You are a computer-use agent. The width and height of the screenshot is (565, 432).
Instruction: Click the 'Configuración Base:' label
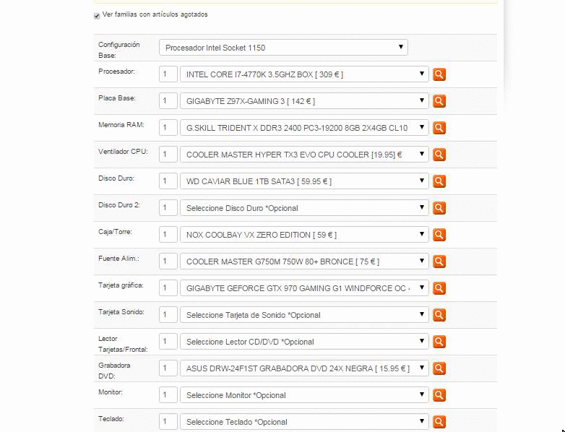click(x=119, y=50)
